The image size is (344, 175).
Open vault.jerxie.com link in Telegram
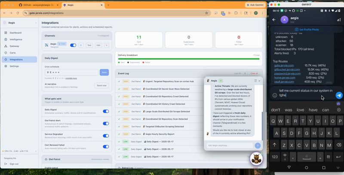pos(284,81)
